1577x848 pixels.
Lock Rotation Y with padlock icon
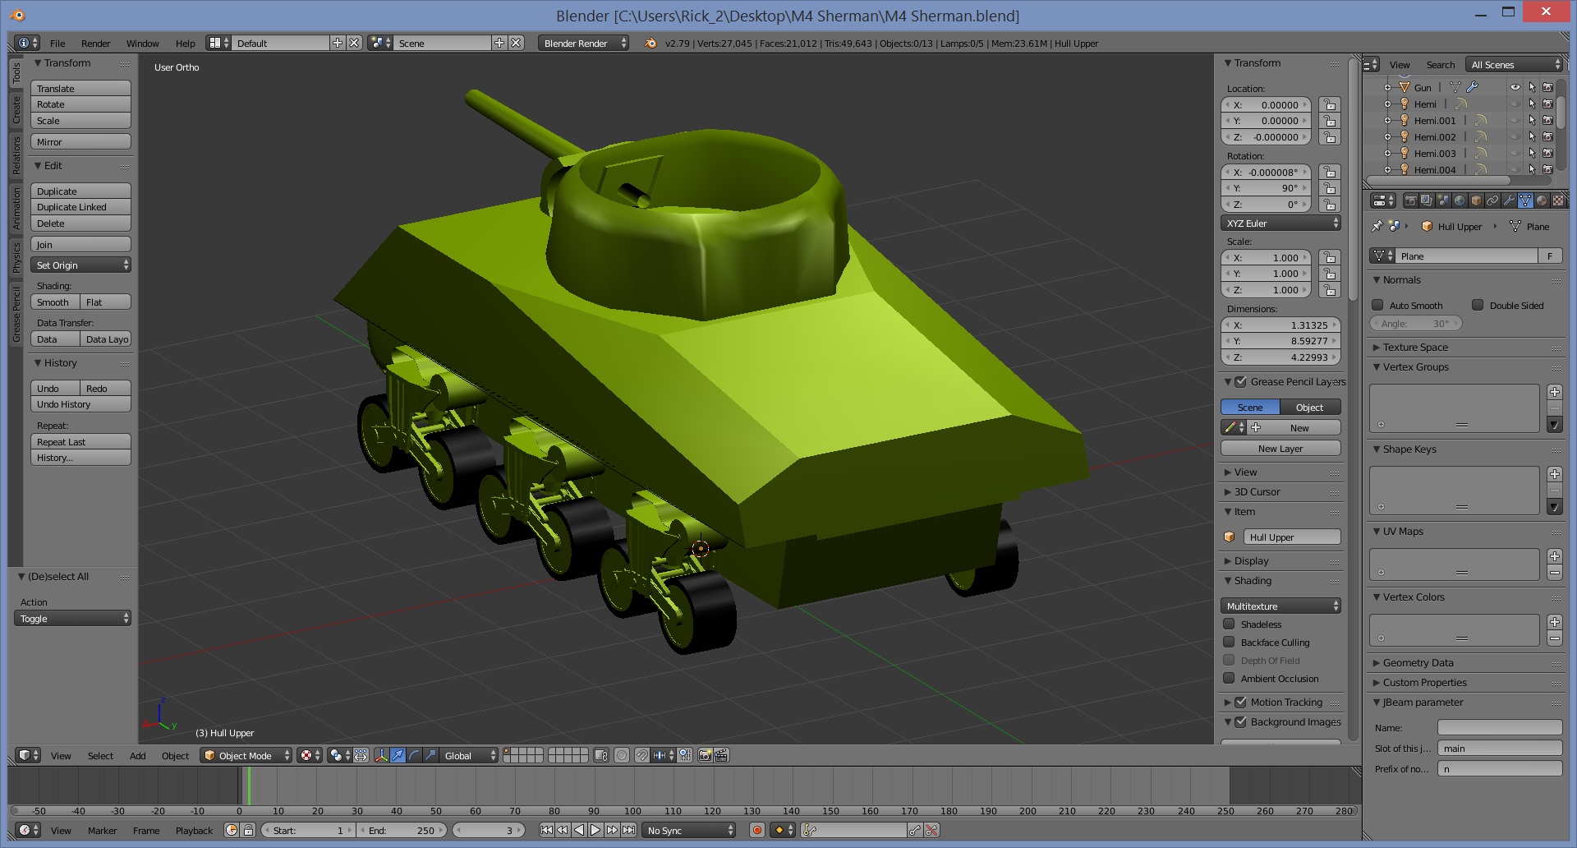pyautogui.click(x=1329, y=188)
